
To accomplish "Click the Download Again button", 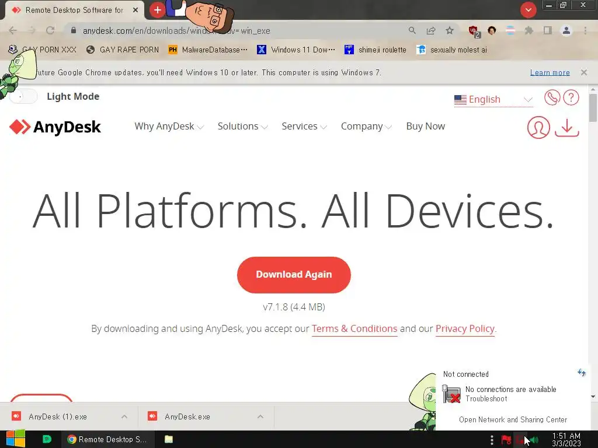I will click(x=294, y=275).
